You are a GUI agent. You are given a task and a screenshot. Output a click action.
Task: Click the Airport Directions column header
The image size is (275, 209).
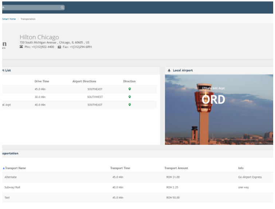pos(85,81)
